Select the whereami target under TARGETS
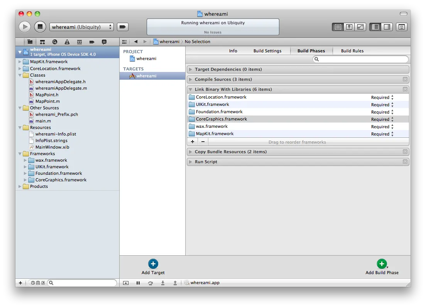 pos(152,76)
